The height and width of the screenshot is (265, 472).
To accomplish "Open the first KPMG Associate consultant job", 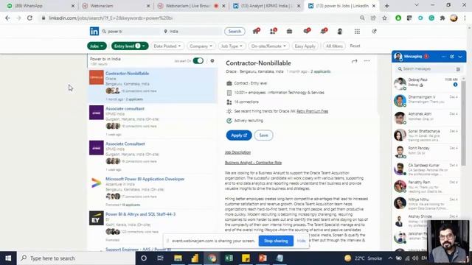I will pos(125,108).
